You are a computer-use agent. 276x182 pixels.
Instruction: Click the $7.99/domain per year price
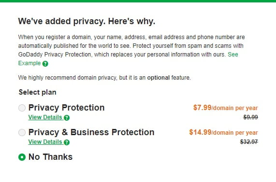[225, 108]
